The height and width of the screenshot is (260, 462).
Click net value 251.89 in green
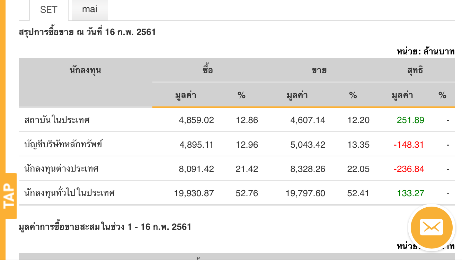point(410,120)
